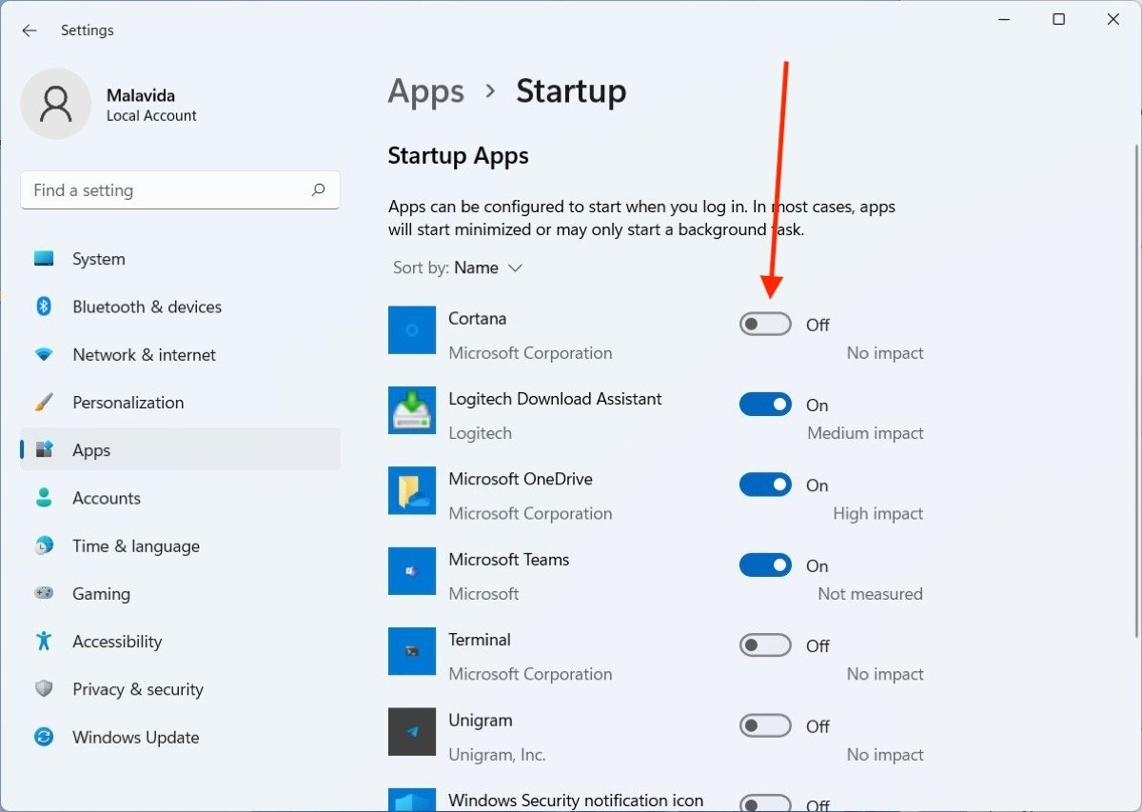Select Personalization in the sidebar

click(128, 403)
